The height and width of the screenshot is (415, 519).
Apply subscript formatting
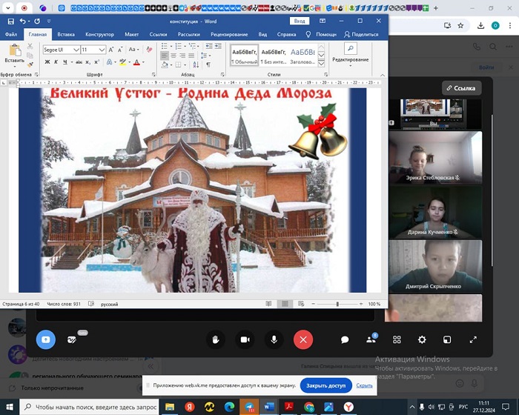pyautogui.click(x=87, y=62)
